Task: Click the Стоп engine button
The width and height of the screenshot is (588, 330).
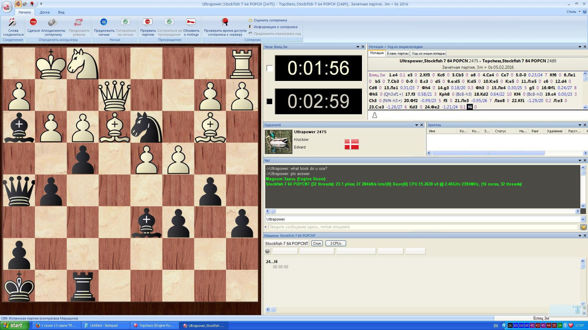Action: pyautogui.click(x=317, y=243)
